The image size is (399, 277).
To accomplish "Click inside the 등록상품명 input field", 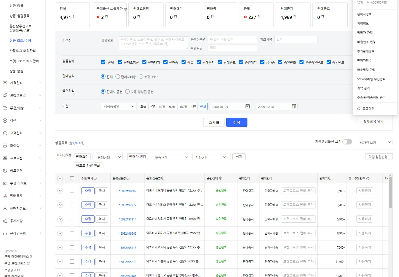I will 233,39.
